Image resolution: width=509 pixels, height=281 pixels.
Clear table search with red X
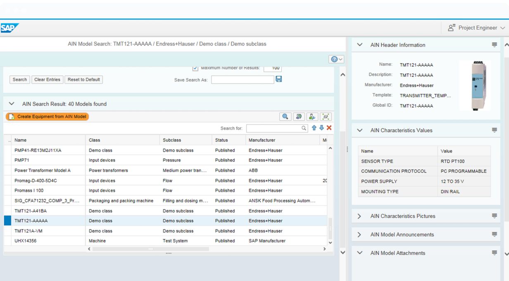(329, 128)
